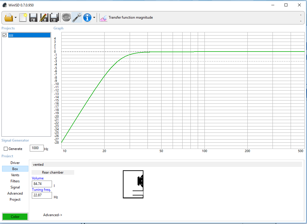The image size is (307, 224).
Task: Maximize the WinISD window
Action: [286, 5]
